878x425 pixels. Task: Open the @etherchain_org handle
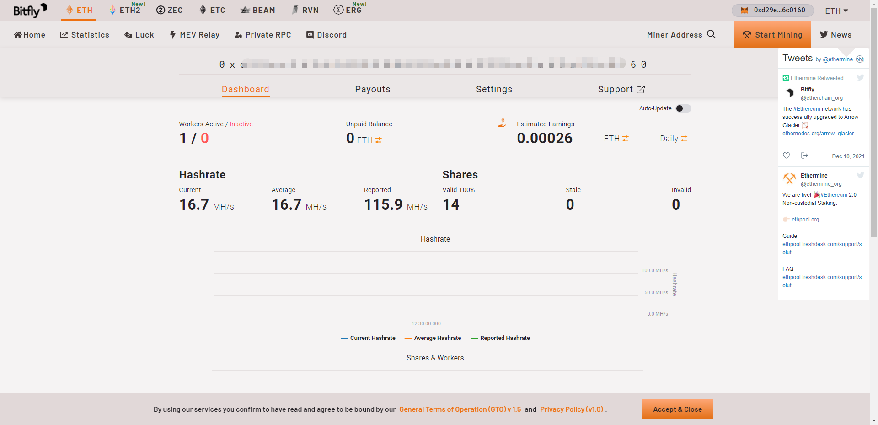pyautogui.click(x=822, y=98)
